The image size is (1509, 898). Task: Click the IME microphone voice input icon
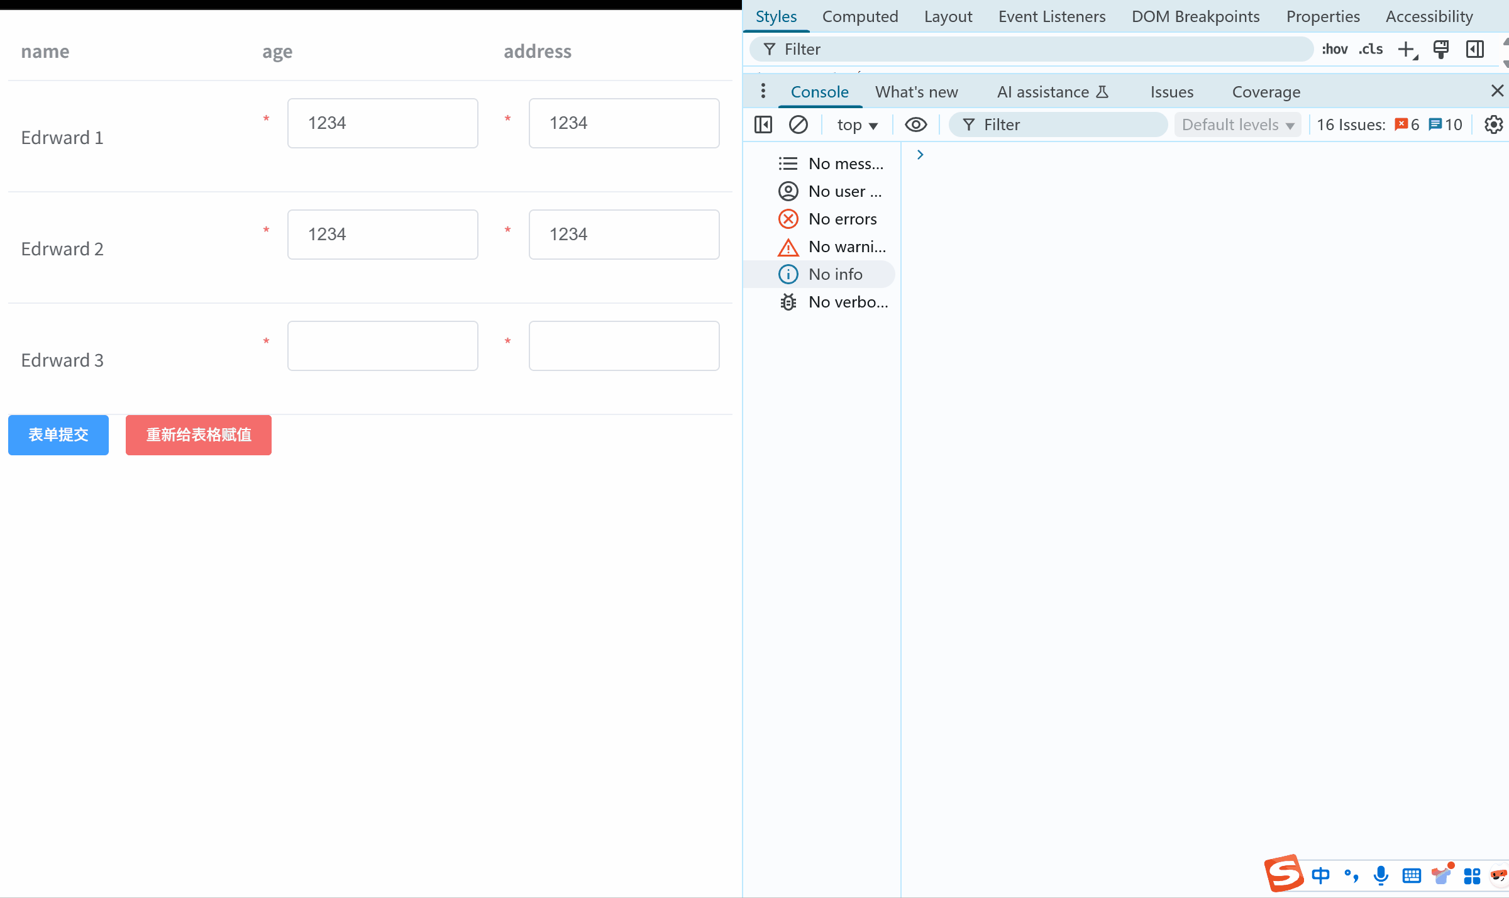click(1381, 875)
